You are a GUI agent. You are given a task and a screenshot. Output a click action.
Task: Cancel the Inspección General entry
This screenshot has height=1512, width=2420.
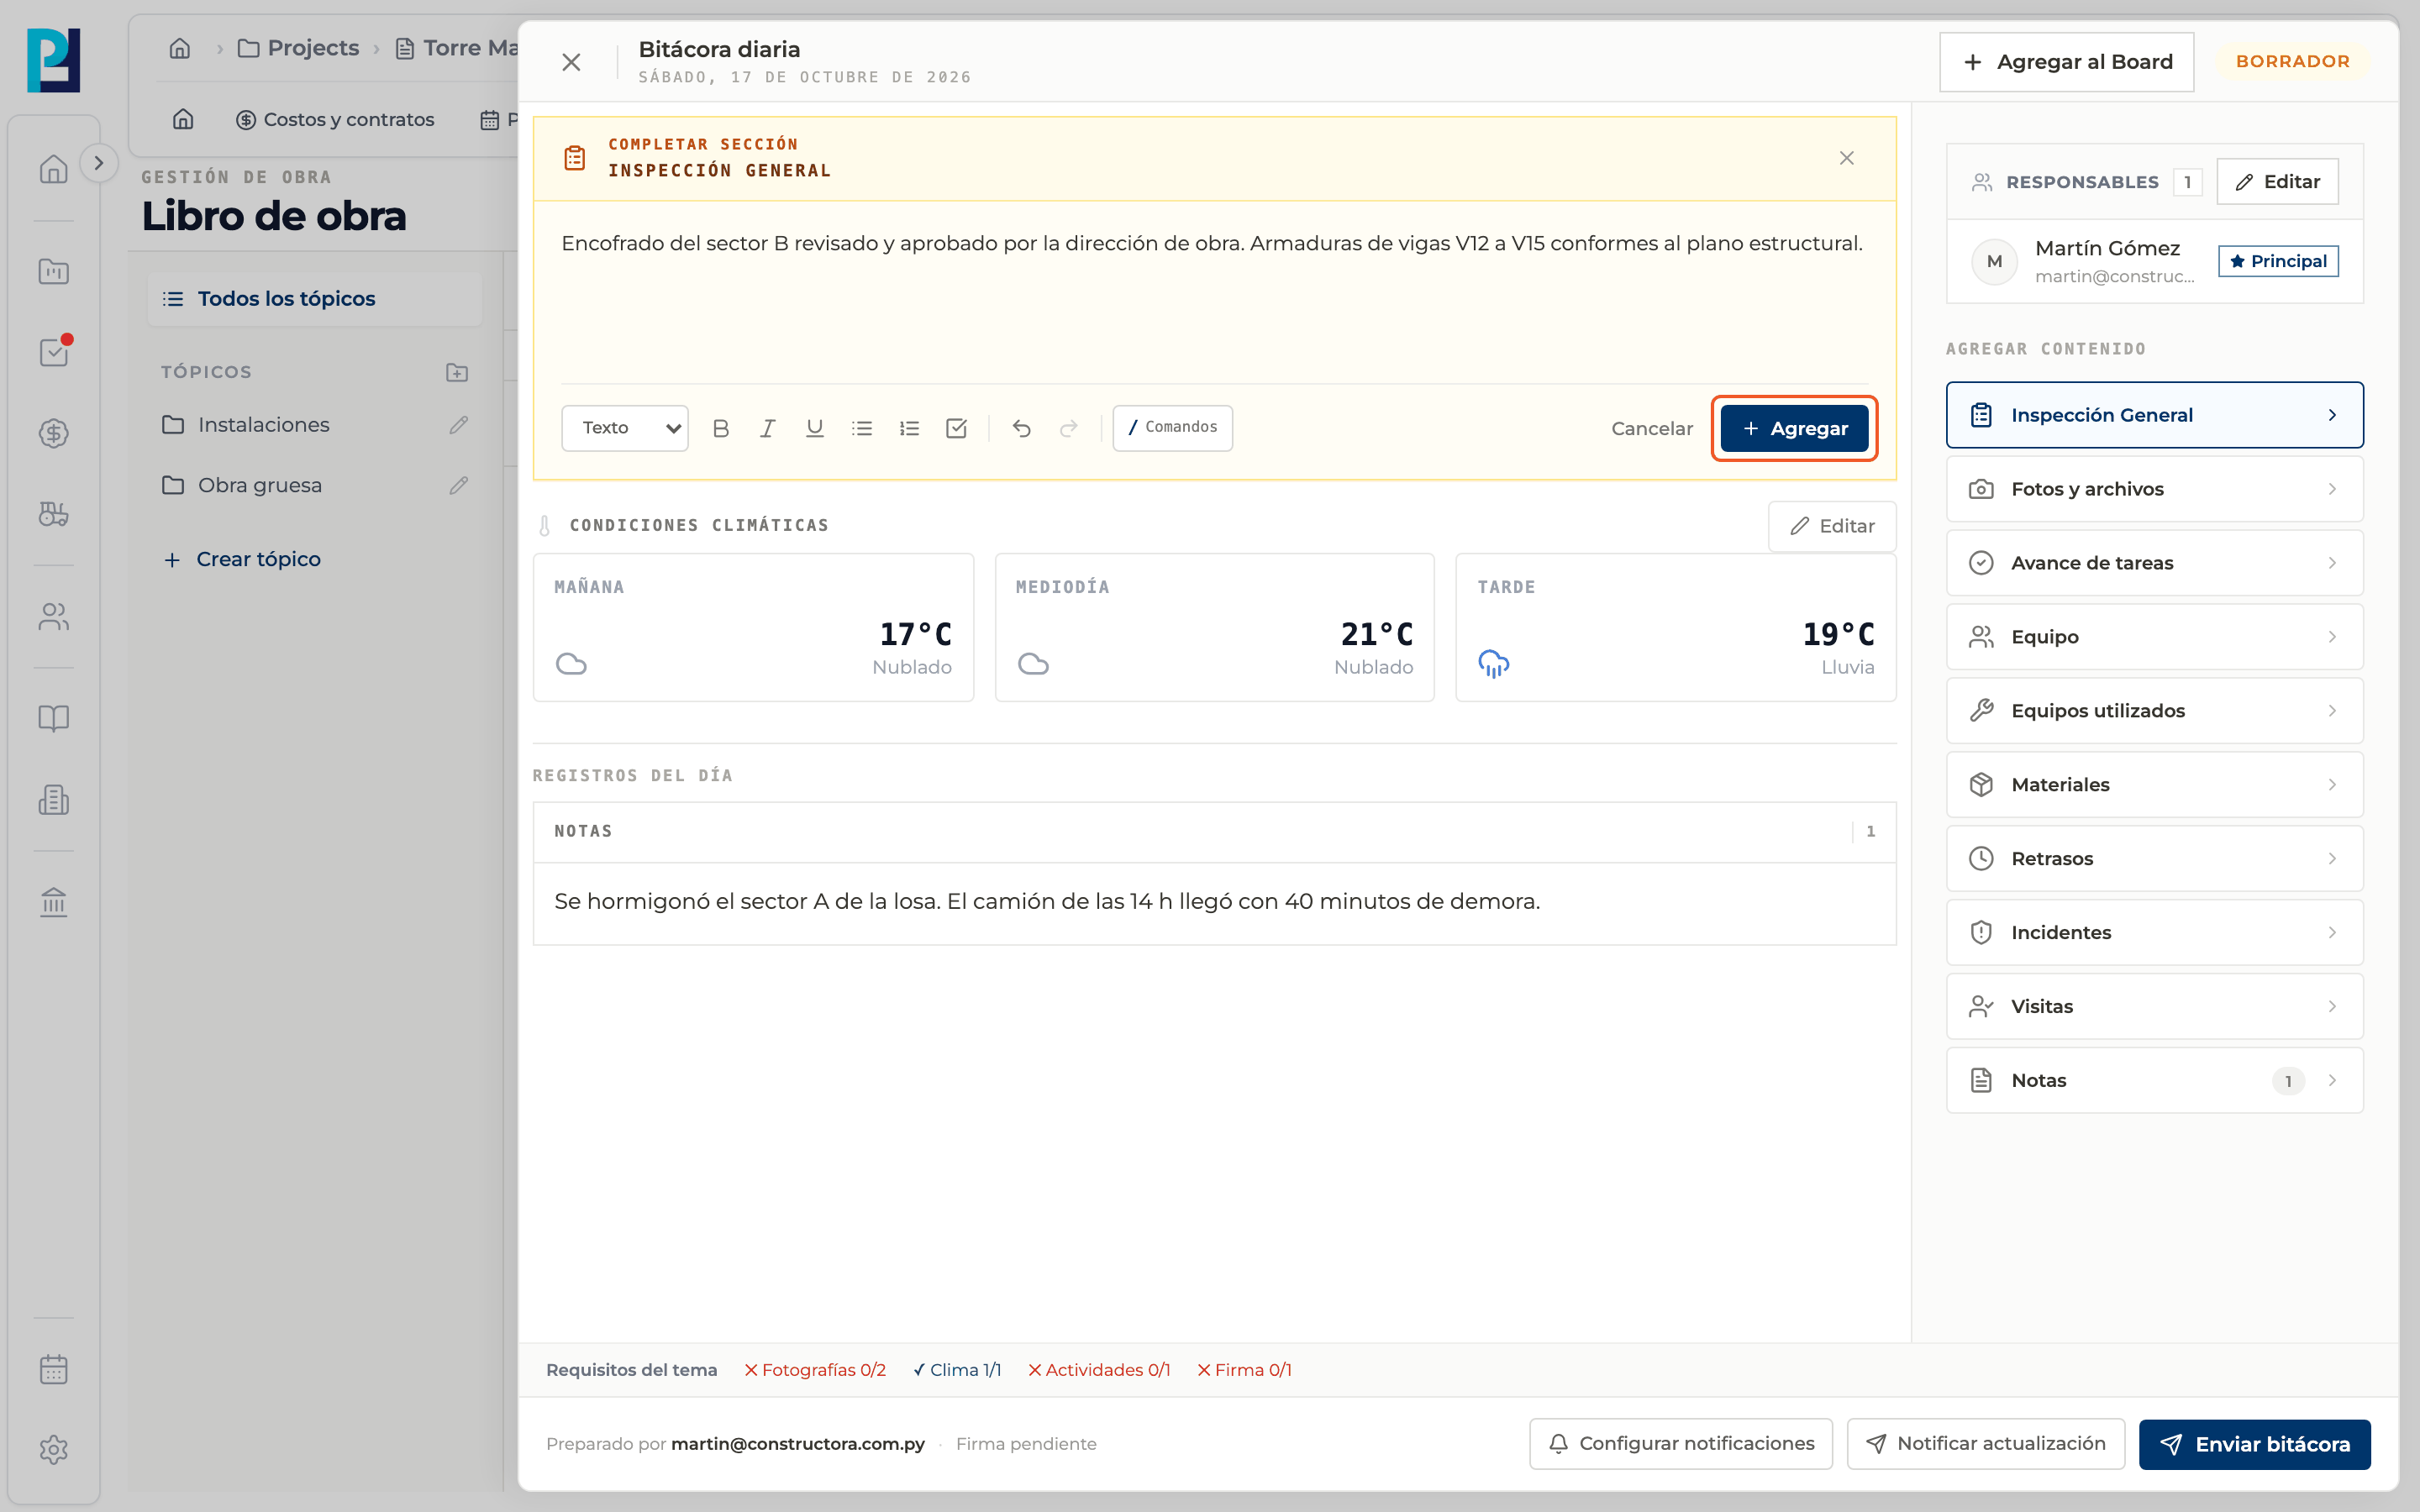pyautogui.click(x=1652, y=428)
